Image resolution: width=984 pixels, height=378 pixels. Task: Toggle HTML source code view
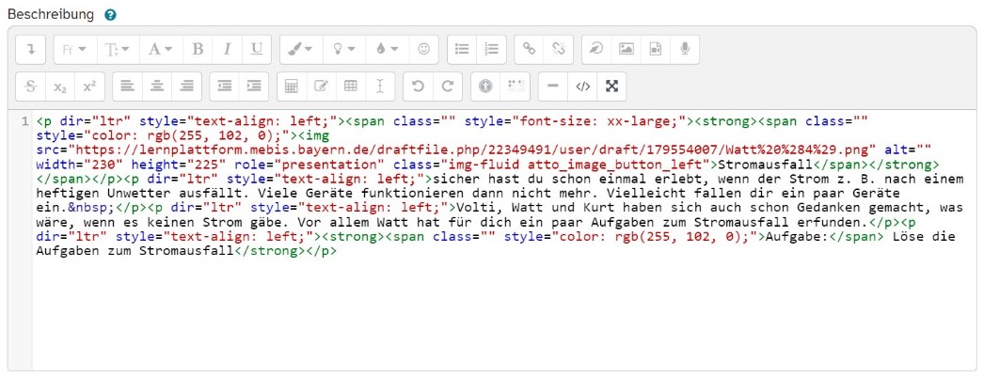coord(582,87)
